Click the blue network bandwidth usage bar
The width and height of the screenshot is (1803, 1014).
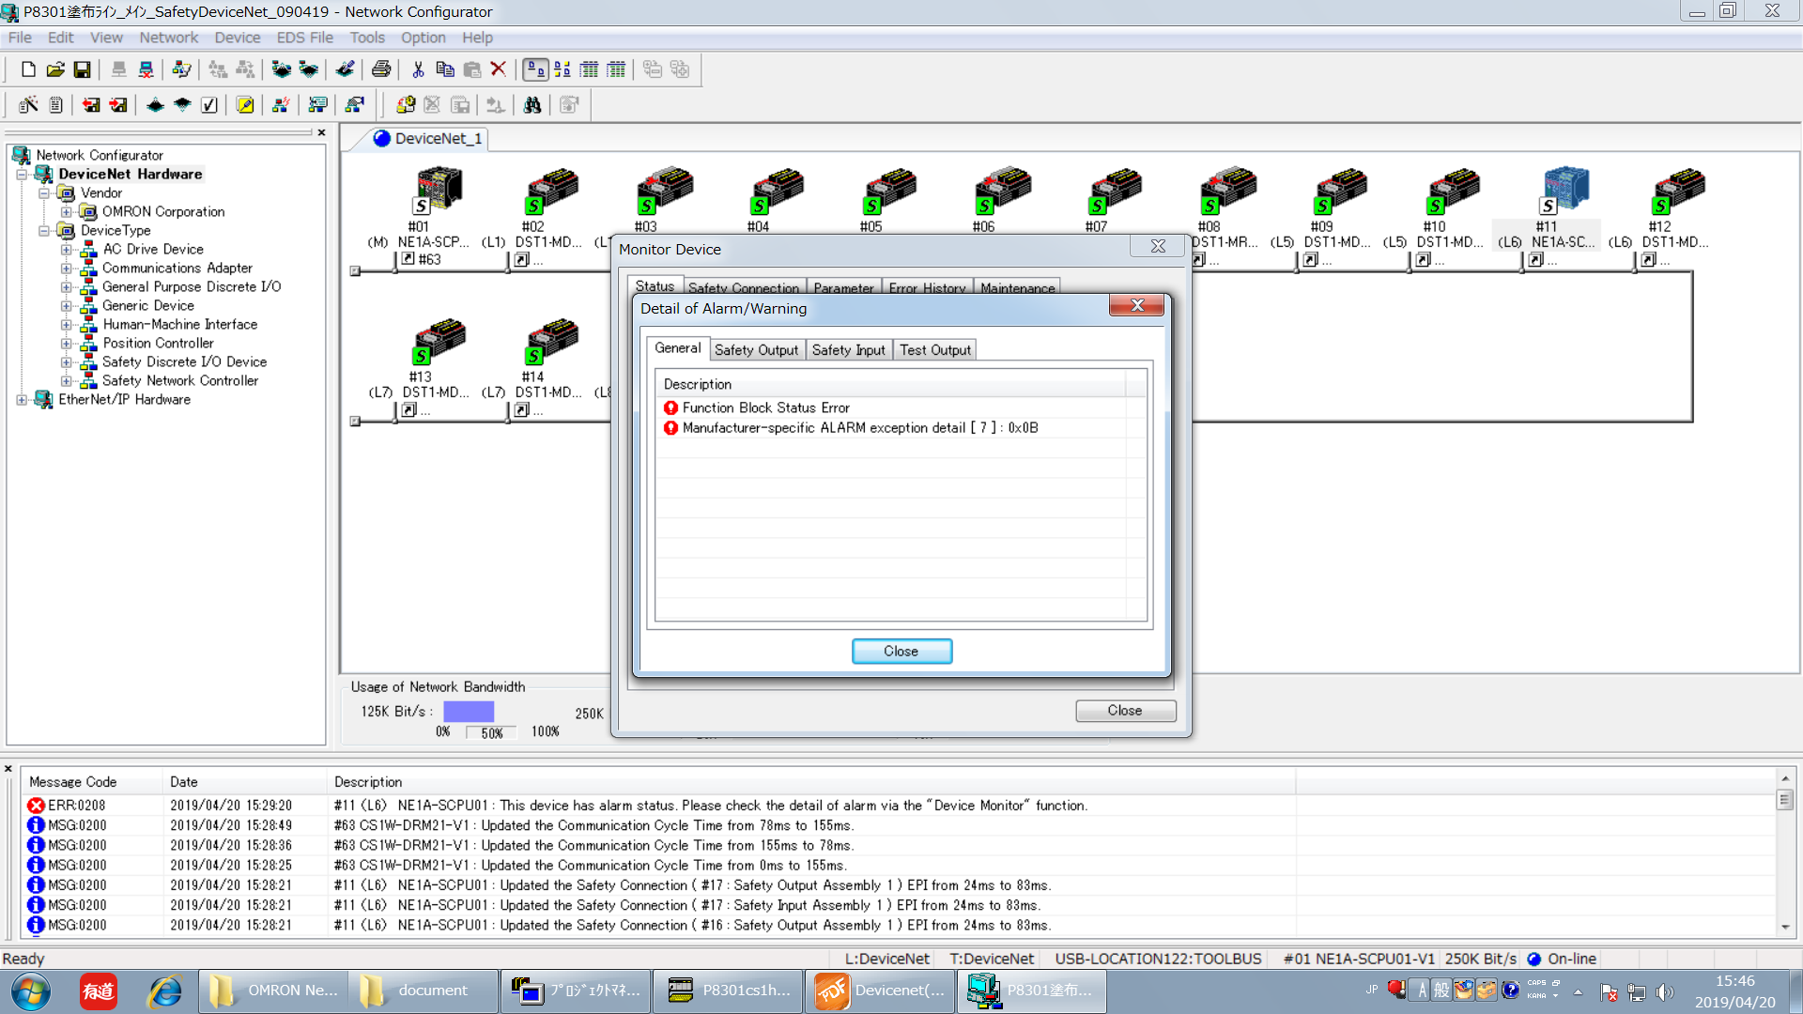click(468, 712)
